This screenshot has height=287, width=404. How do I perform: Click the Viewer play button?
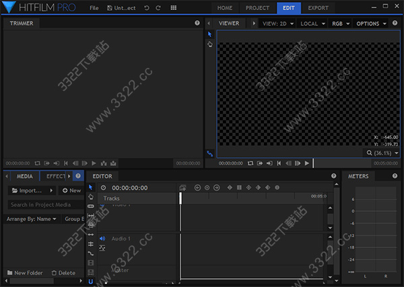point(307,163)
